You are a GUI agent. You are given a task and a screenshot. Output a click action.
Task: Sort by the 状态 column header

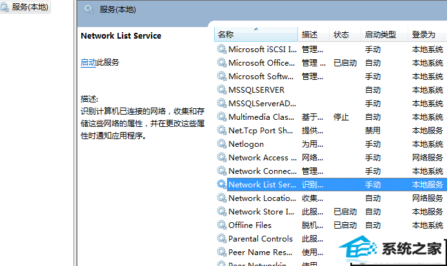point(345,35)
